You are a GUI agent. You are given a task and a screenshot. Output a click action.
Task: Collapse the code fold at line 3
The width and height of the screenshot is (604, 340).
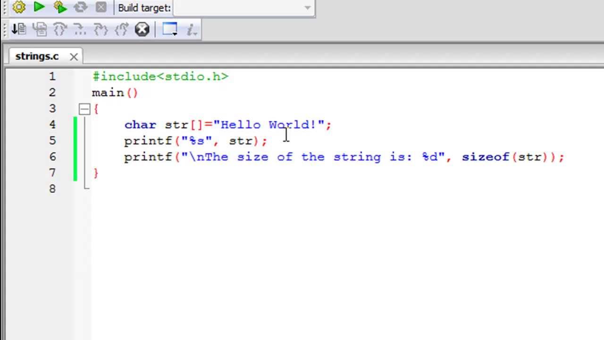pyautogui.click(x=84, y=109)
